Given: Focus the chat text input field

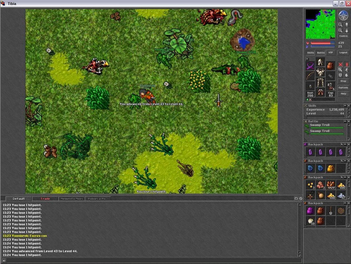Looking at the screenshot, I should click(x=154, y=261).
